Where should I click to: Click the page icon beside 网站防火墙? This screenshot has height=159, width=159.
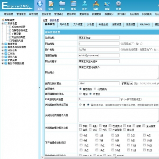pos(10,40)
